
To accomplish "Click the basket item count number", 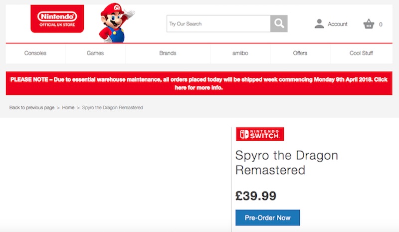I will click(x=381, y=24).
